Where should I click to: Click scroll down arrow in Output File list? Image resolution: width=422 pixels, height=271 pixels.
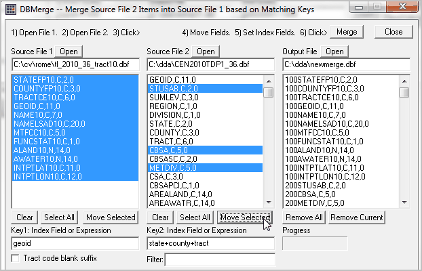point(404,203)
